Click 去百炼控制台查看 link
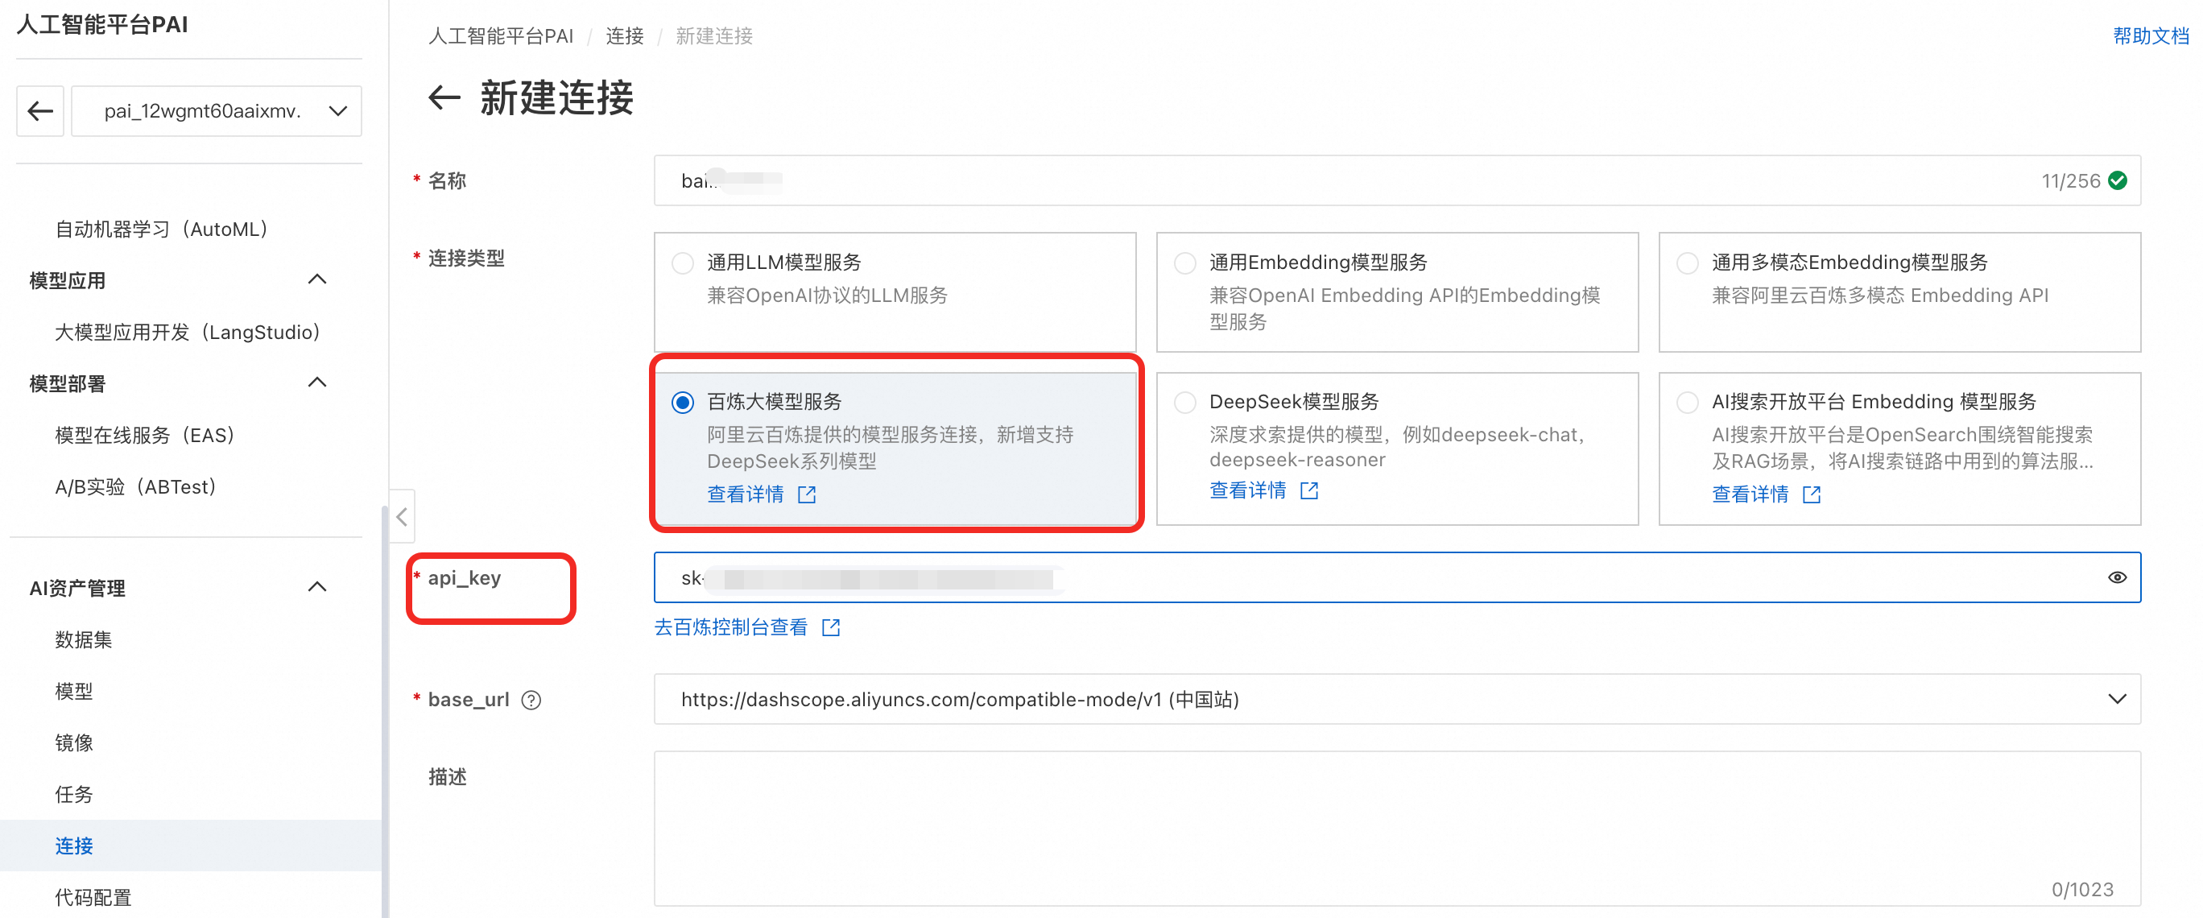This screenshot has height=918, width=2203. (731, 628)
